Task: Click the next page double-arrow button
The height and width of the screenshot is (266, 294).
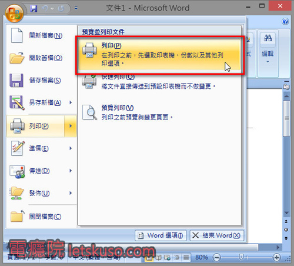Action: pyautogui.click(x=286, y=238)
